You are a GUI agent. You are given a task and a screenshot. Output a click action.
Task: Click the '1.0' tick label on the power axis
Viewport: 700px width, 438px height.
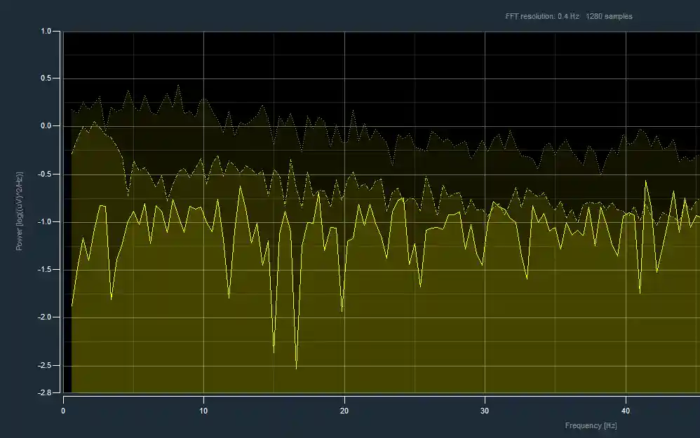click(x=46, y=32)
